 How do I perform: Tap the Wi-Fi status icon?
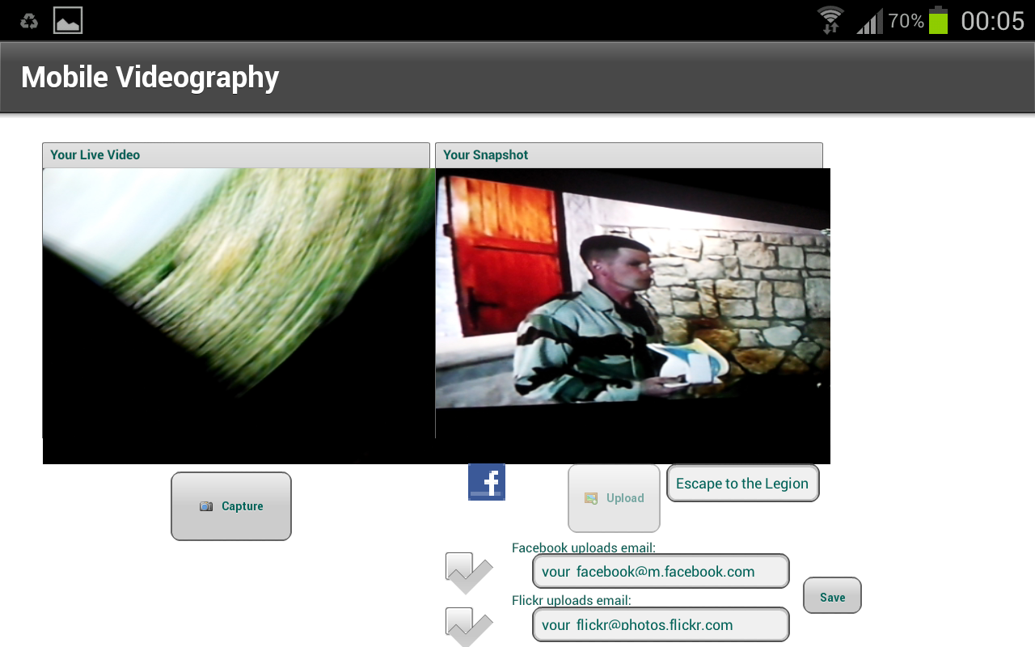click(x=830, y=20)
